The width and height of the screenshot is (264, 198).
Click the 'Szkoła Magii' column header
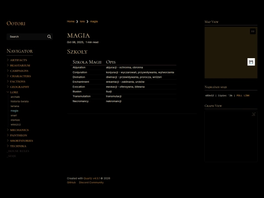coord(87,62)
